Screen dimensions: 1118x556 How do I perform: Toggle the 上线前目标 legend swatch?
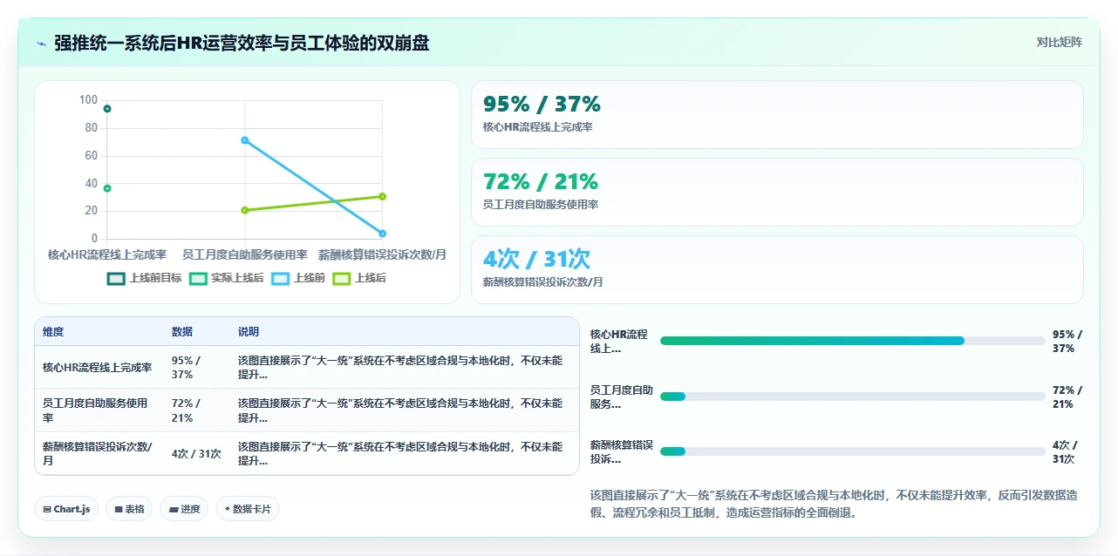coord(116,278)
